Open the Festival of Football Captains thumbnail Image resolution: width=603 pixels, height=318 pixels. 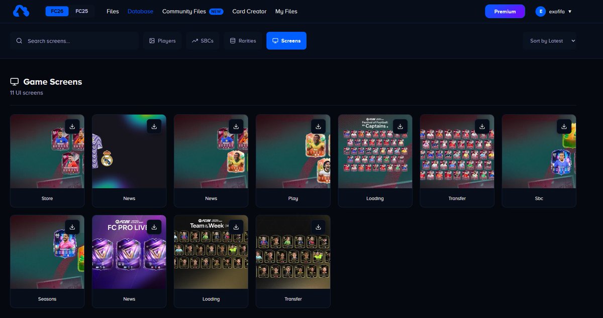coord(375,151)
